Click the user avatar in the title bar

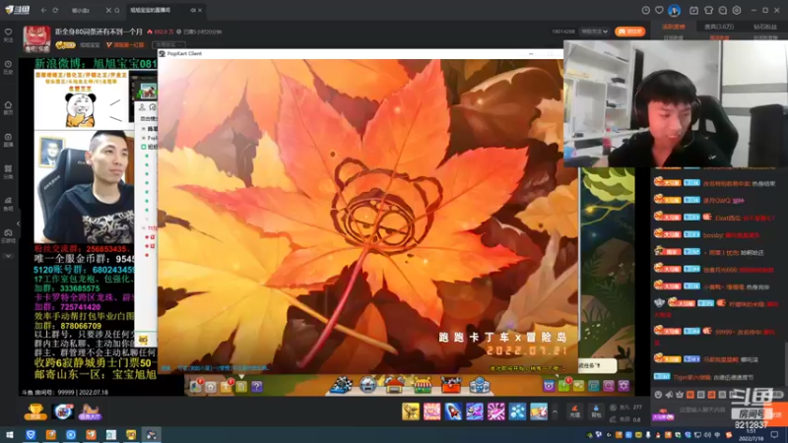[674, 10]
